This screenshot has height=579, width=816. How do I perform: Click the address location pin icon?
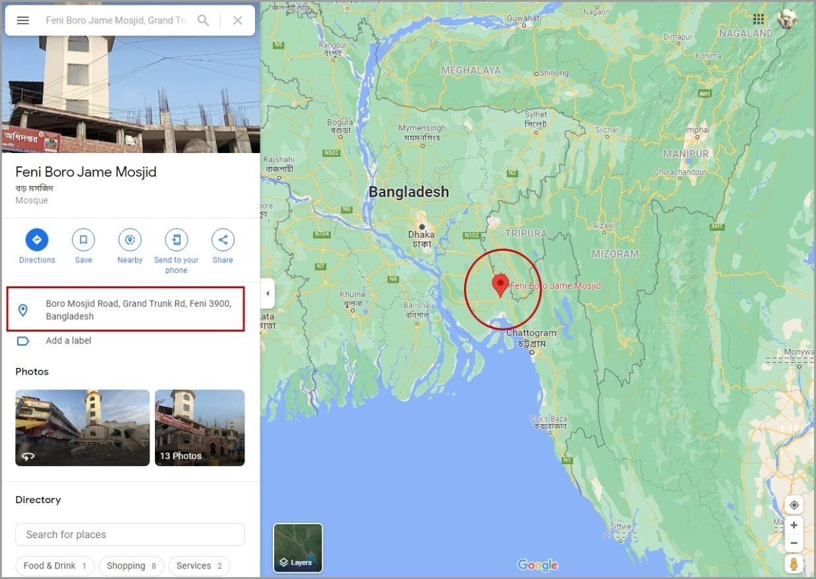point(23,310)
